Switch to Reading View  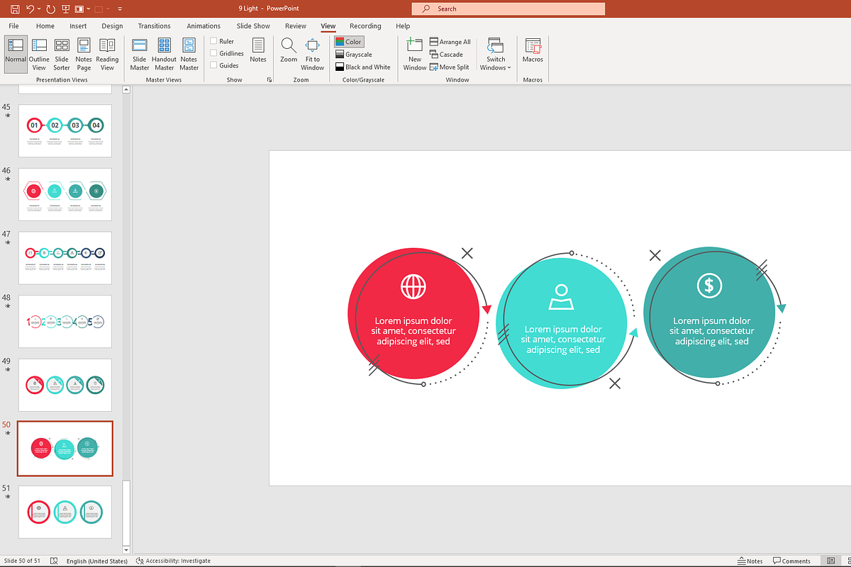coord(107,54)
